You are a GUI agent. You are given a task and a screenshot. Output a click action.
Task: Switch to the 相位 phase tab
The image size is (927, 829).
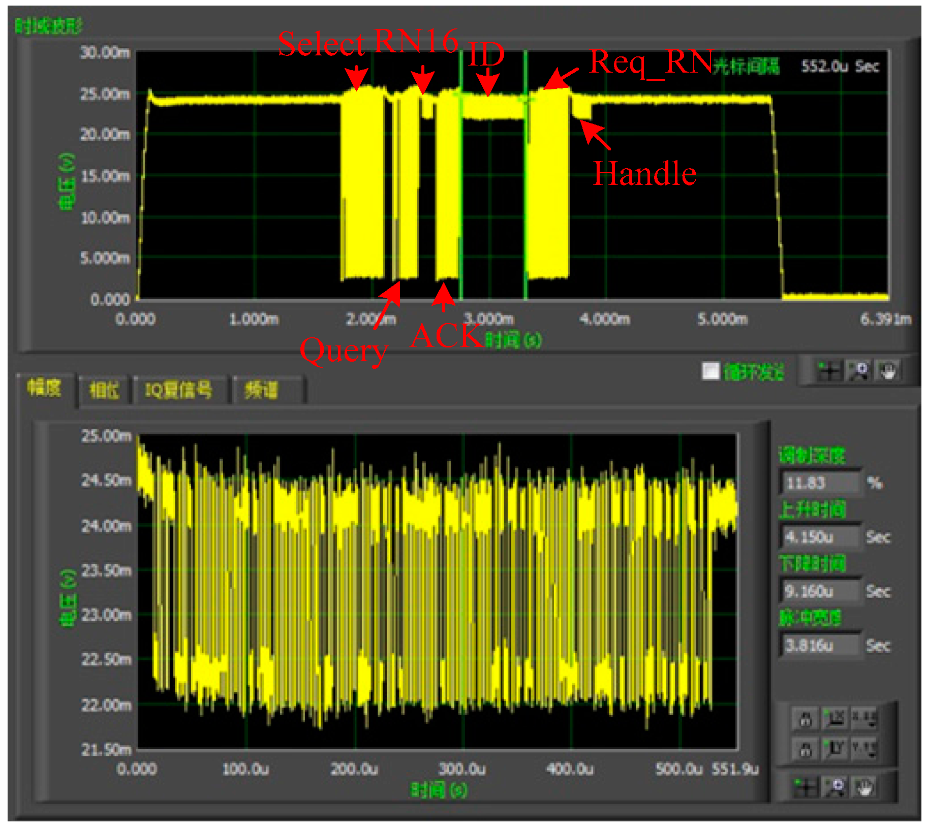[x=104, y=390]
